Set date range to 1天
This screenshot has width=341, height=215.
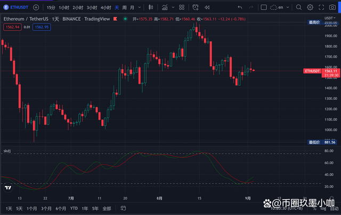pos(9,209)
